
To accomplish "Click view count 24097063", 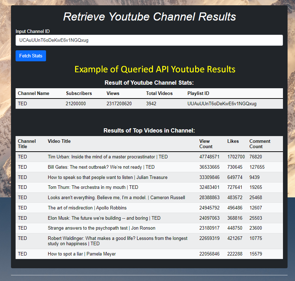I will [x=209, y=218].
